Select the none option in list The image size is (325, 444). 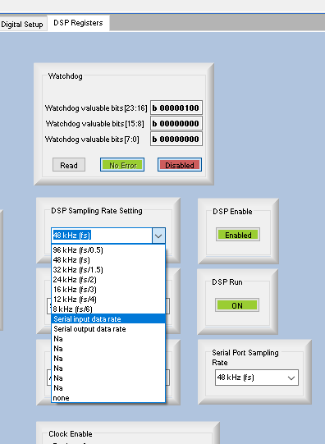tap(108, 398)
